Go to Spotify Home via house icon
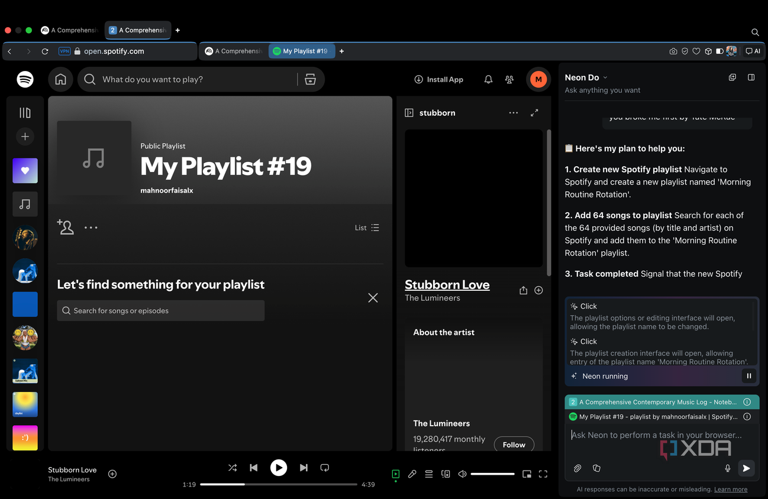The height and width of the screenshot is (499, 768). coord(60,79)
